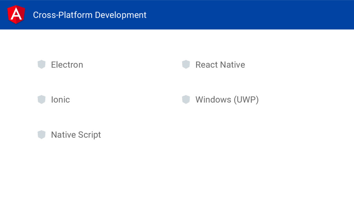Click the word React in the list
The image size is (354, 199).
[x=207, y=65]
